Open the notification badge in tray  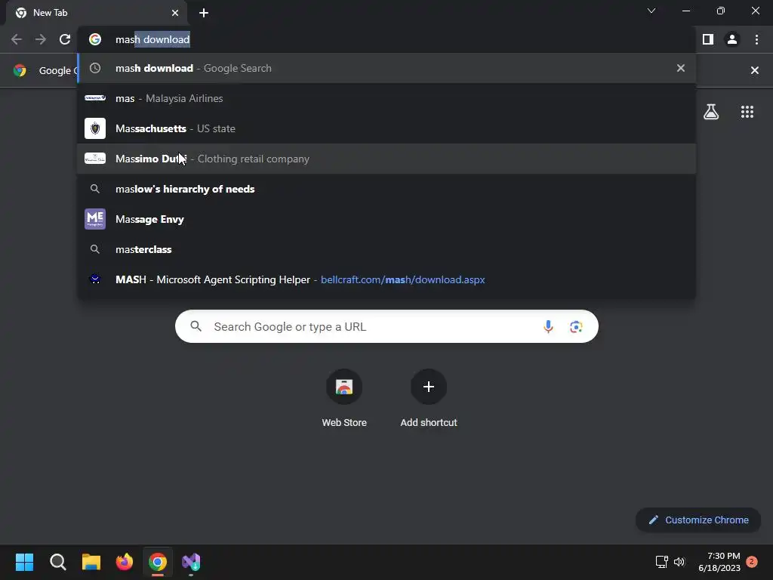[x=752, y=562]
